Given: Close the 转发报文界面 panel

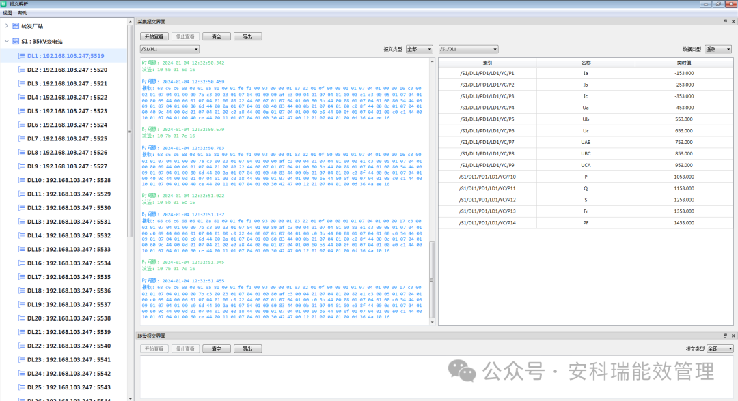Looking at the screenshot, I should [x=733, y=336].
